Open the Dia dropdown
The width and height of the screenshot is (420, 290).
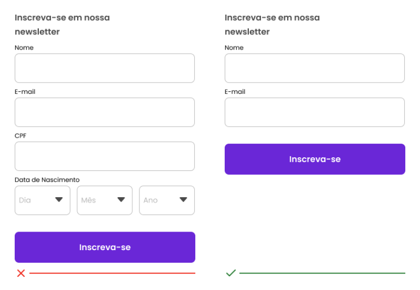[x=43, y=200]
